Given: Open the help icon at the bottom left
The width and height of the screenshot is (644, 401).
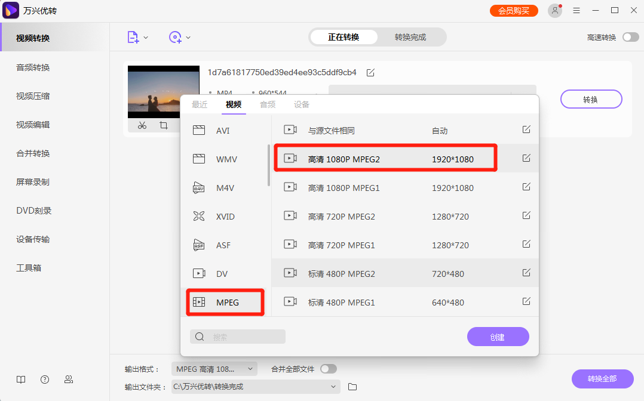Looking at the screenshot, I should 44,379.
